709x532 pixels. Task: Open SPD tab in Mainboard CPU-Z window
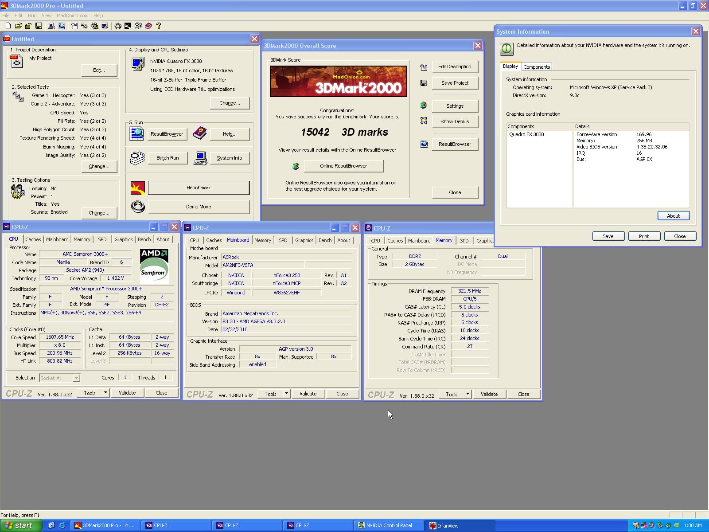pyautogui.click(x=283, y=240)
